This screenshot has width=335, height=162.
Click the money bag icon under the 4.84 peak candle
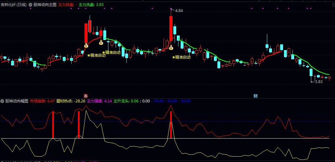(x=171, y=48)
